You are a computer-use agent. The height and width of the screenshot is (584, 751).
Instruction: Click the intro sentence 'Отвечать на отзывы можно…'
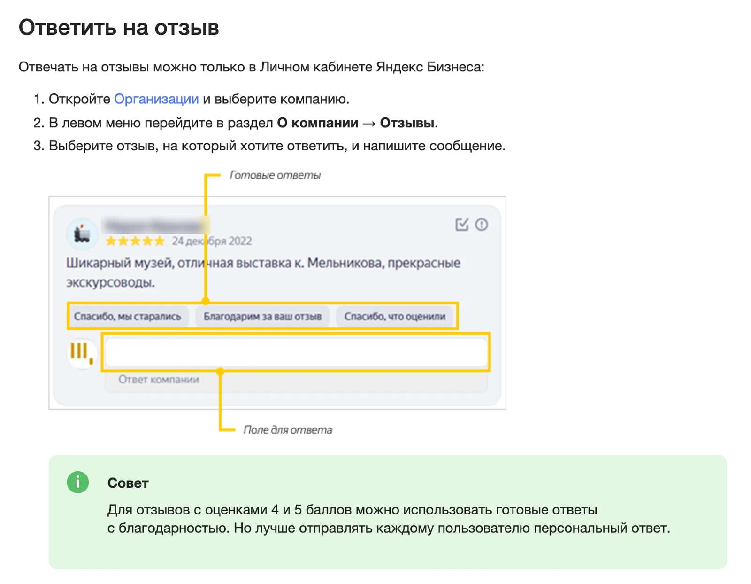click(x=252, y=67)
